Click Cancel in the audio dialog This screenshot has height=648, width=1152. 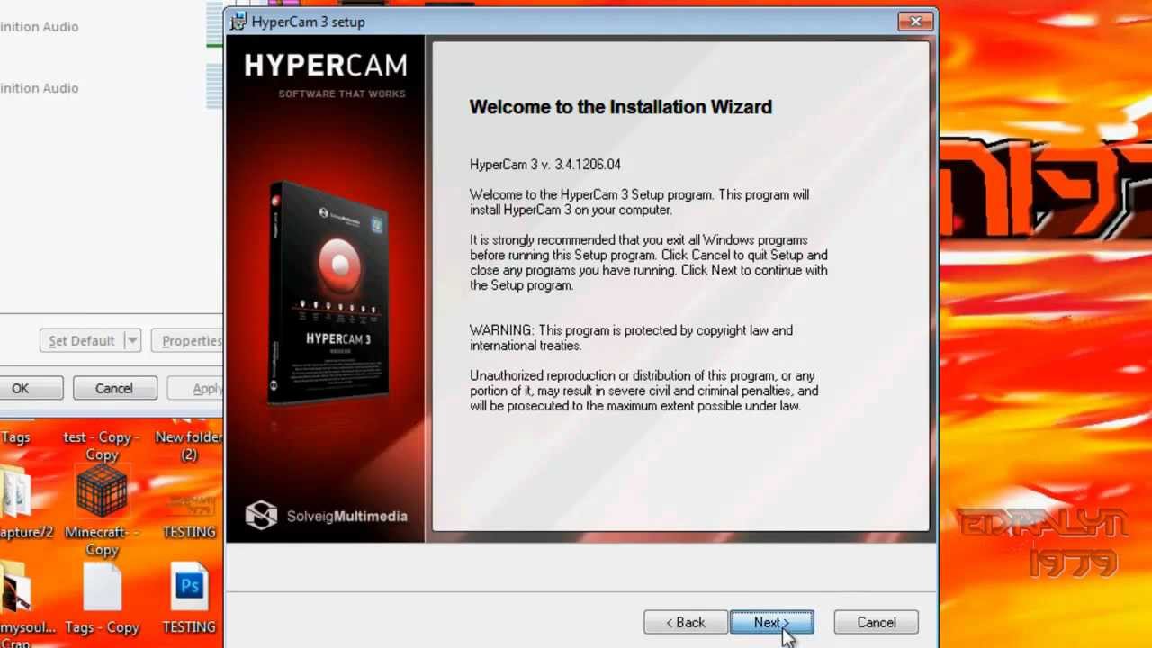click(114, 389)
